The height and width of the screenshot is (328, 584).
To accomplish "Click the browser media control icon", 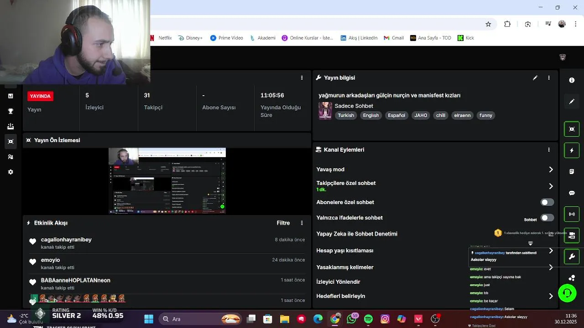I will 548,24.
